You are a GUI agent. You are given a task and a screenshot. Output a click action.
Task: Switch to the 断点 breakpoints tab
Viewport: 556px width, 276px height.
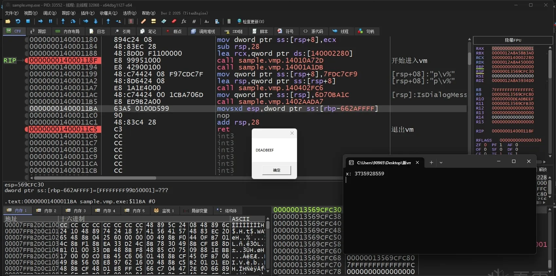174,31
